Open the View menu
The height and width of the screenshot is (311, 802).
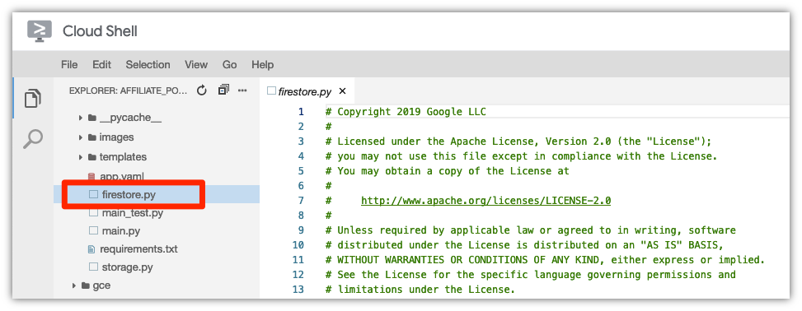pyautogui.click(x=196, y=65)
